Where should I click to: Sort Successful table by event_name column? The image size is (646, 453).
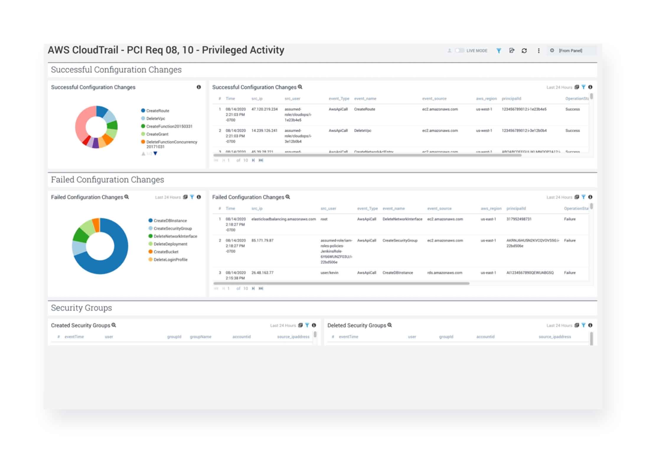(365, 99)
